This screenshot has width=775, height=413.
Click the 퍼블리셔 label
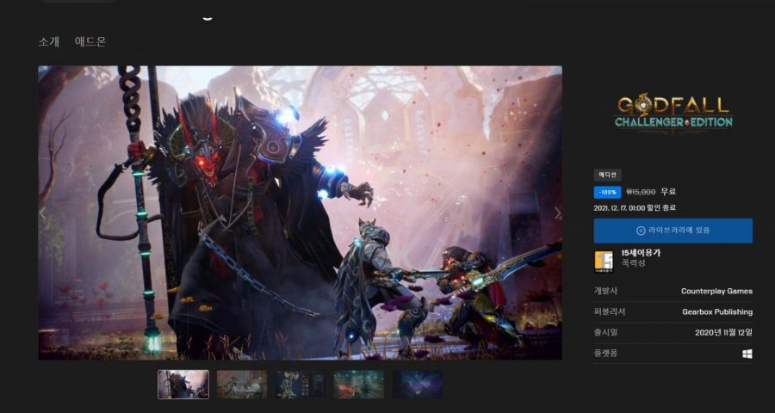pyautogui.click(x=610, y=311)
